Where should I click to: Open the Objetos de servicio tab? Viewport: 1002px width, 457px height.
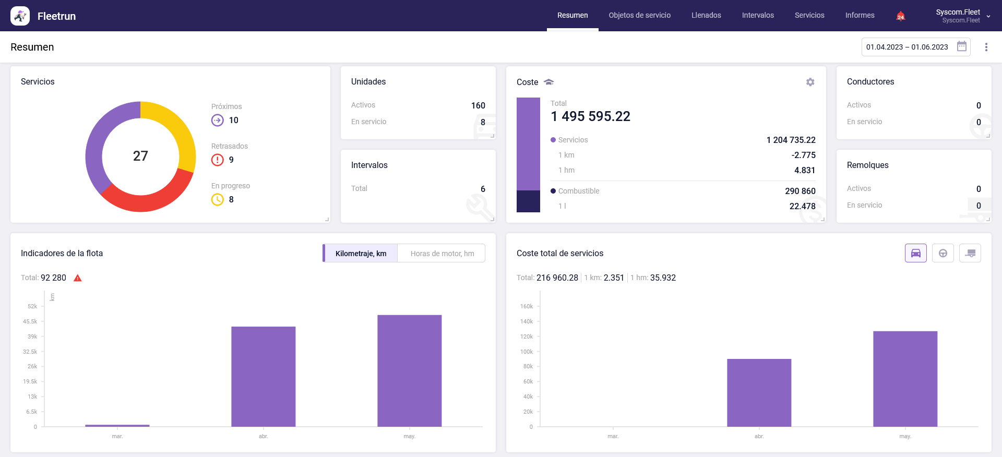(x=639, y=16)
